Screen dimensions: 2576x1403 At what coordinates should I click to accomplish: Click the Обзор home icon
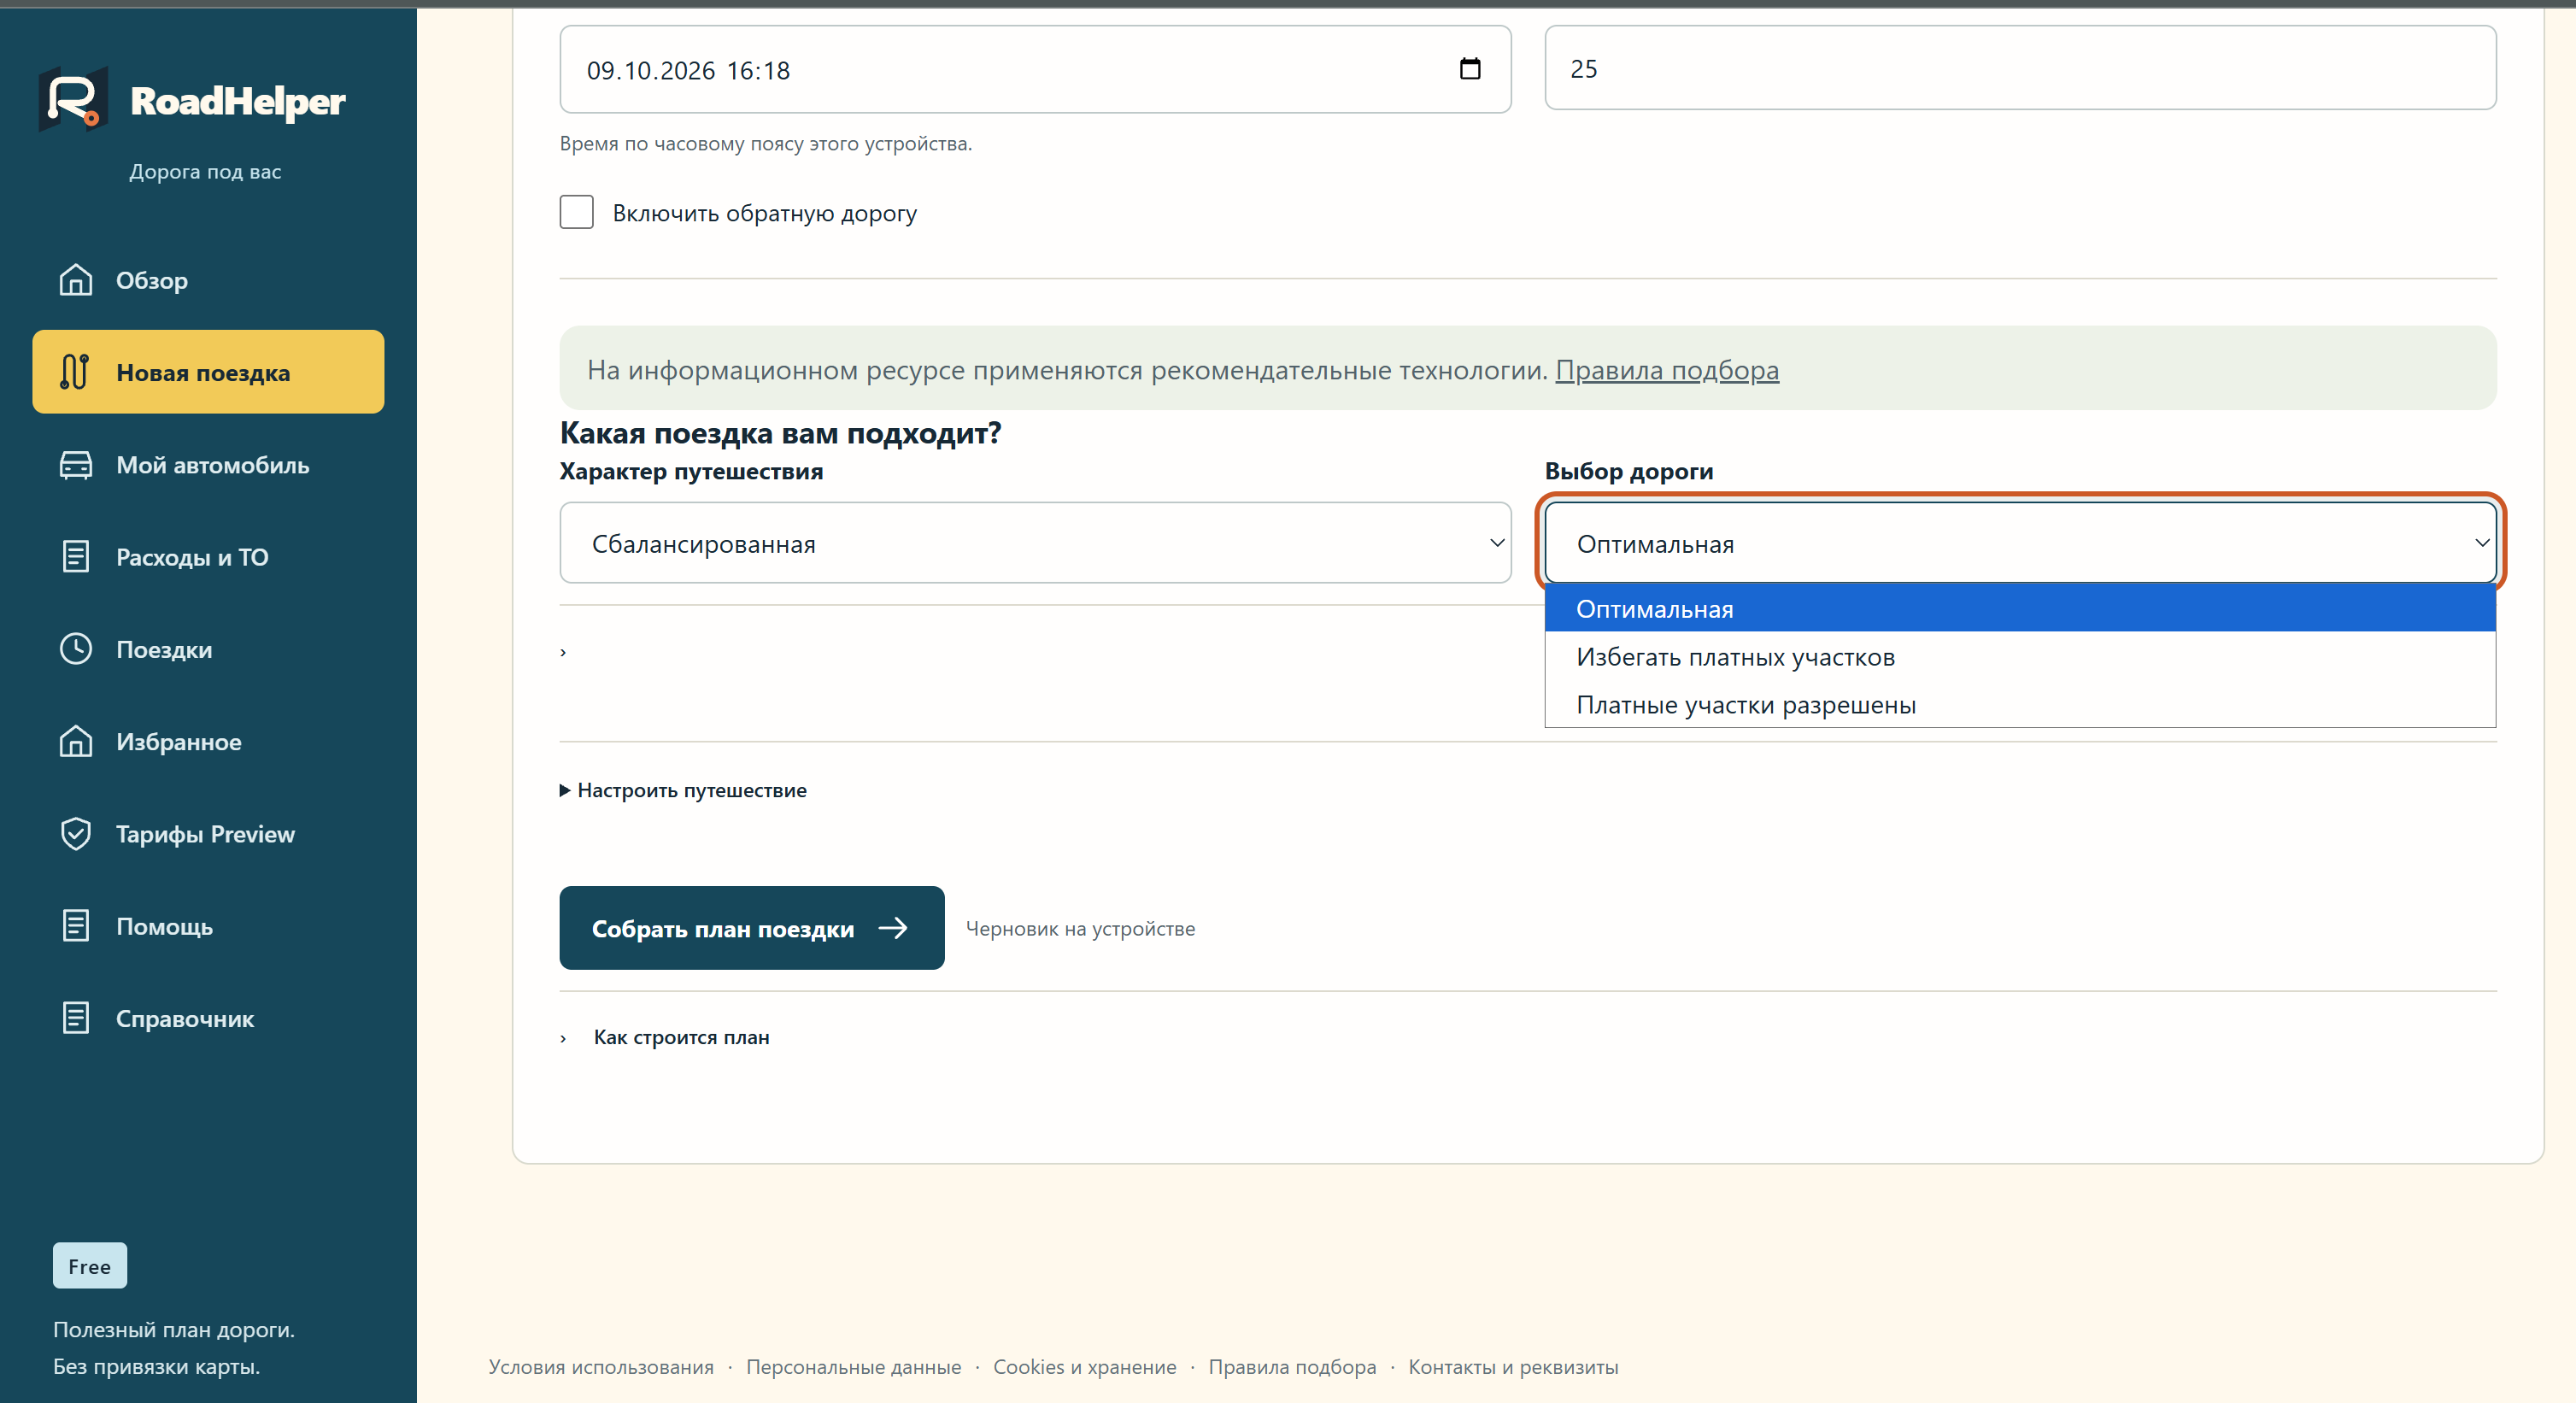click(76, 280)
